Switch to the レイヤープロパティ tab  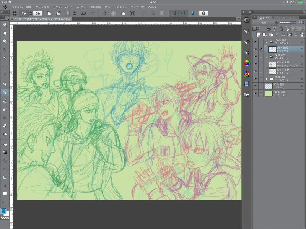(x=286, y=18)
